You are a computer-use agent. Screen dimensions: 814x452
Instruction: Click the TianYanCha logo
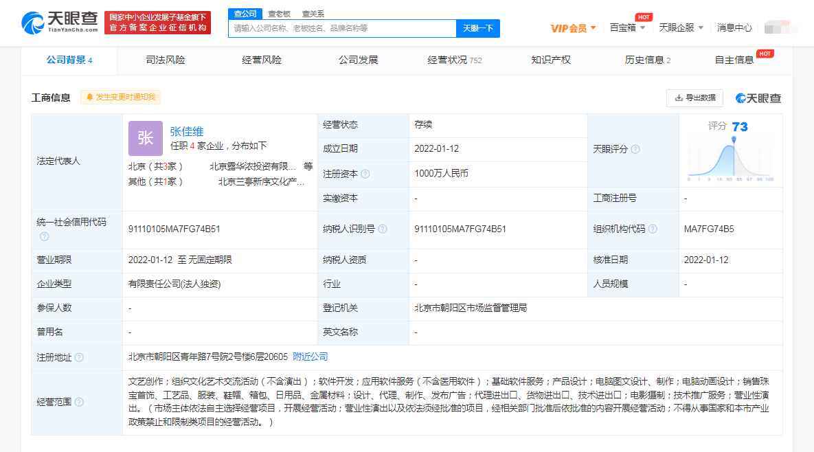[59, 23]
